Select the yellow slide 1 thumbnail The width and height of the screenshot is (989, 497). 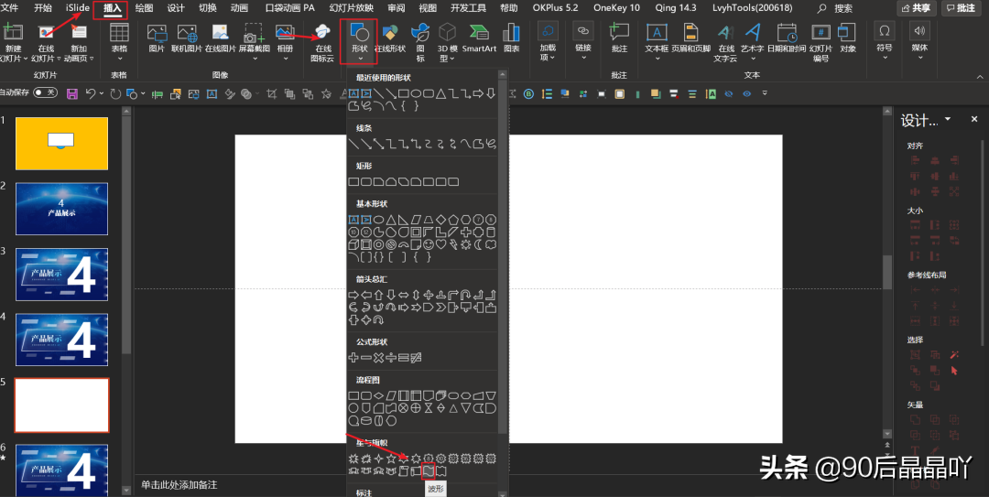62,143
